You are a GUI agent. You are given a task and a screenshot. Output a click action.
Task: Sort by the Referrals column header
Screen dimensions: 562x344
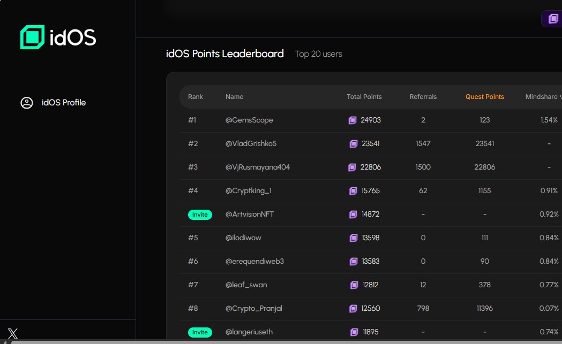click(x=423, y=97)
